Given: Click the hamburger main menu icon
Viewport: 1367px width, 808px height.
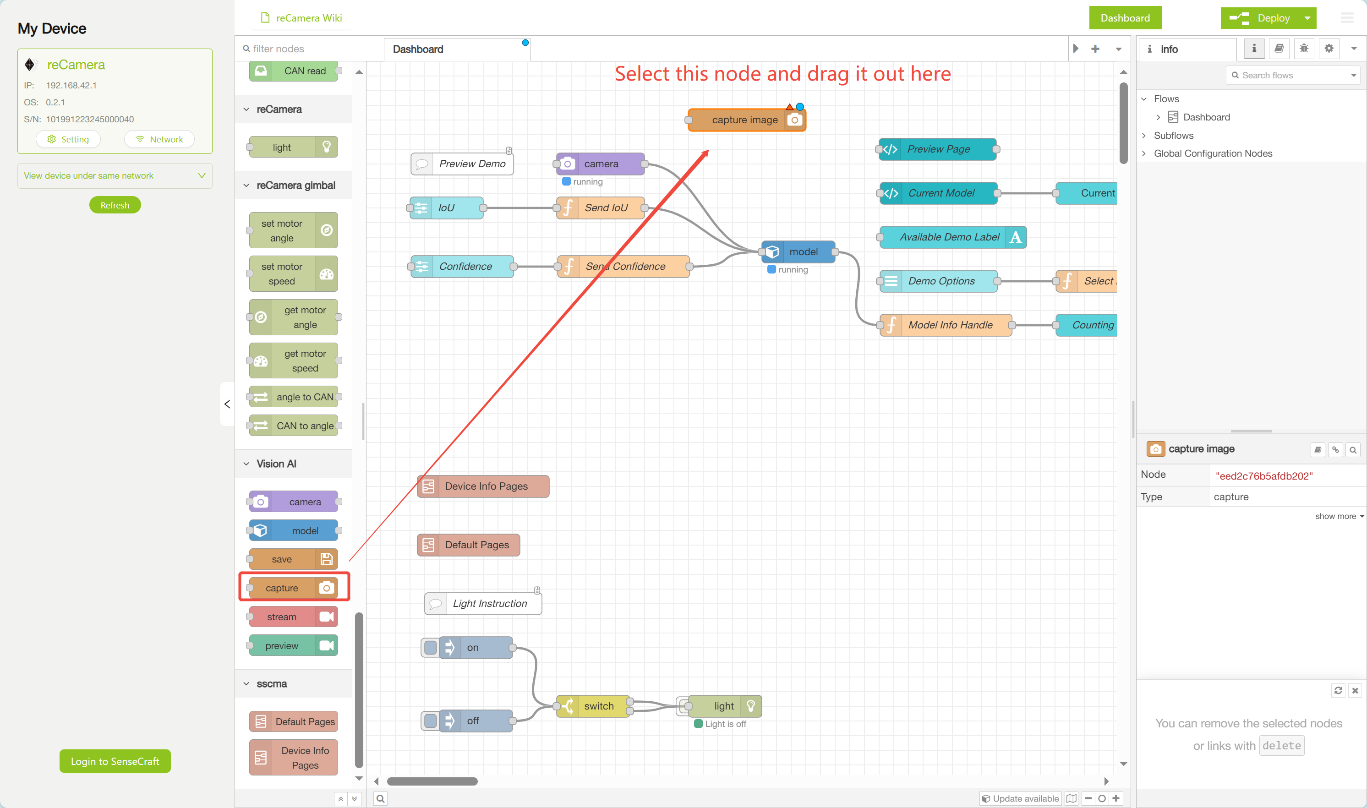Looking at the screenshot, I should pos(1347,18).
